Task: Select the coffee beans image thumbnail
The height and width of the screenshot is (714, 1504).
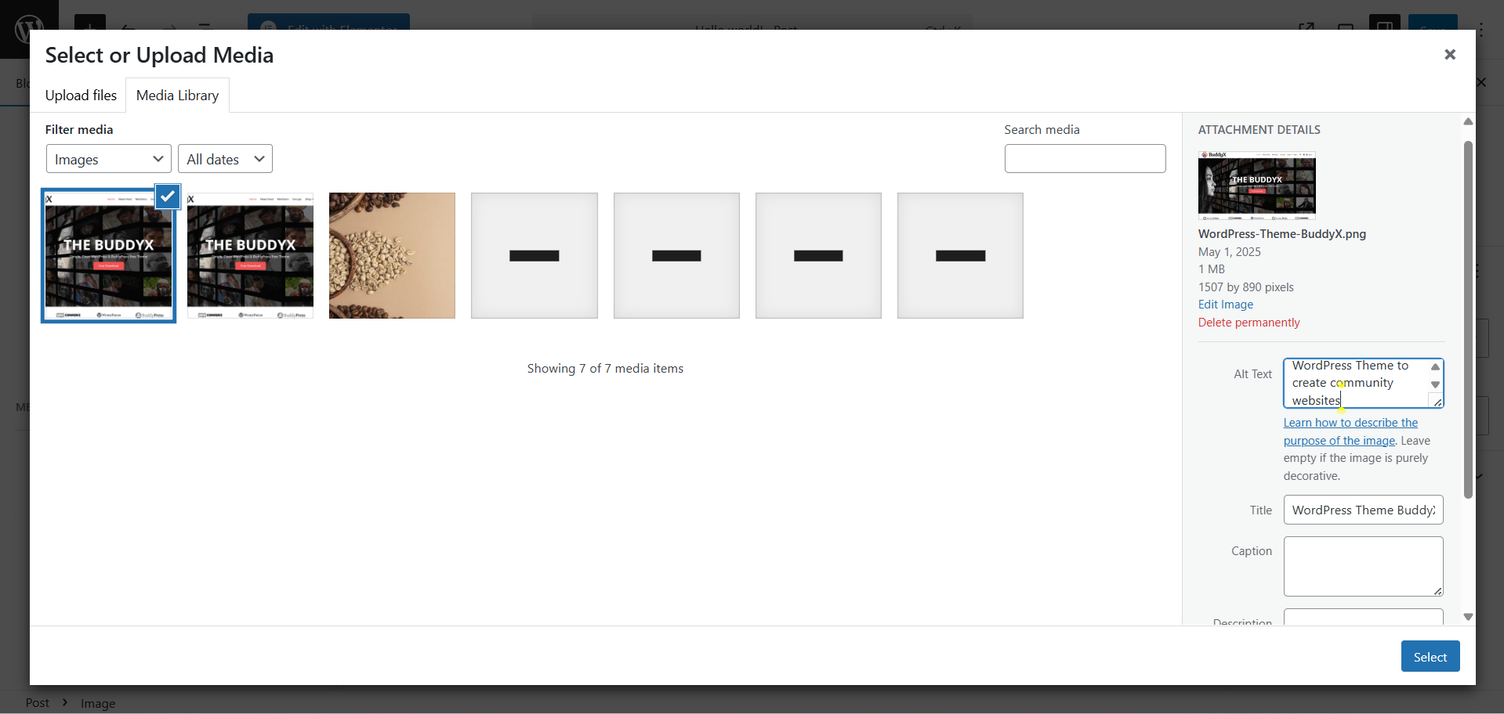Action: (x=392, y=255)
